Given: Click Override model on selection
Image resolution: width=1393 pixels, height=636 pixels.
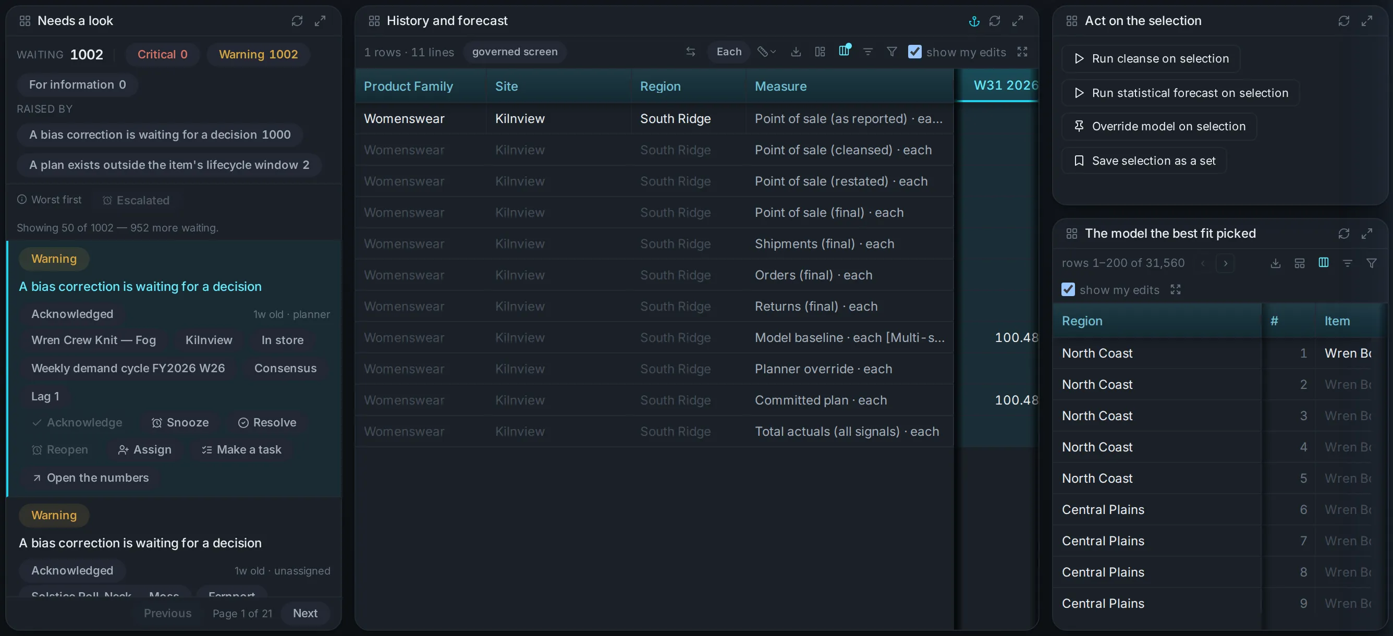Looking at the screenshot, I should [x=1159, y=127].
